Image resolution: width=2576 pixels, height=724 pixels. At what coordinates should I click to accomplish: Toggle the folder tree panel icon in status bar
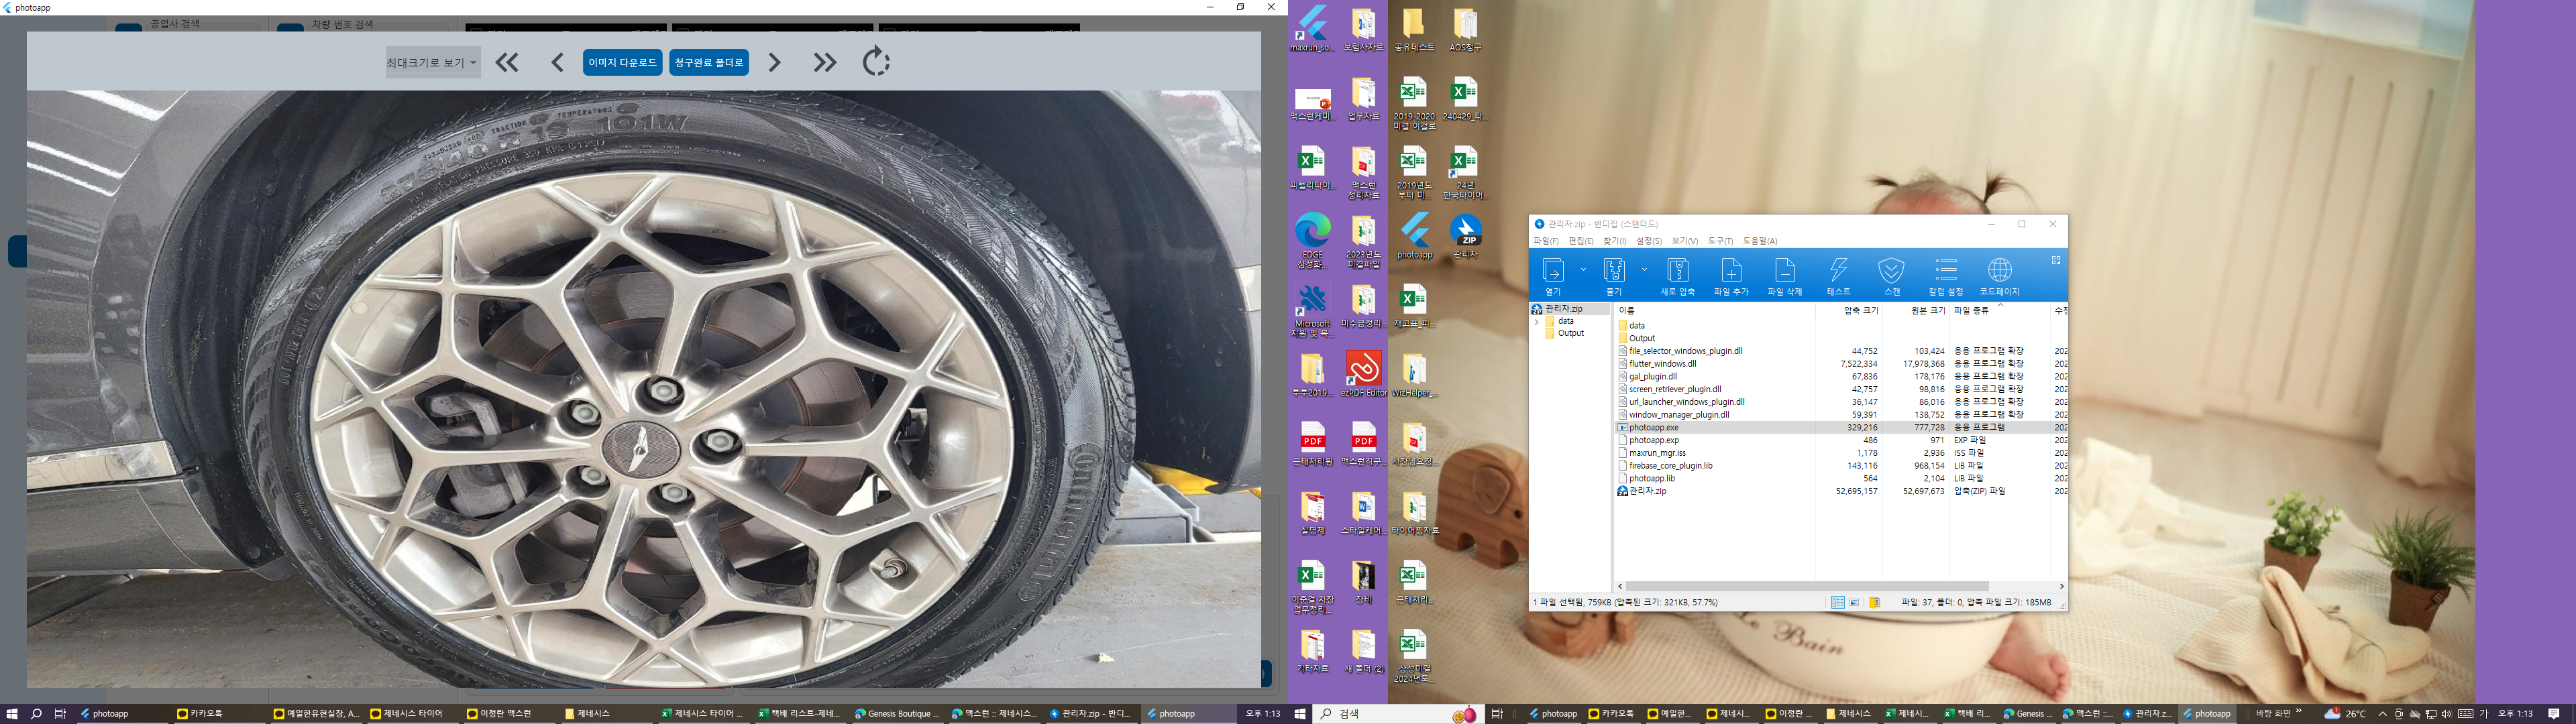(x=1876, y=602)
